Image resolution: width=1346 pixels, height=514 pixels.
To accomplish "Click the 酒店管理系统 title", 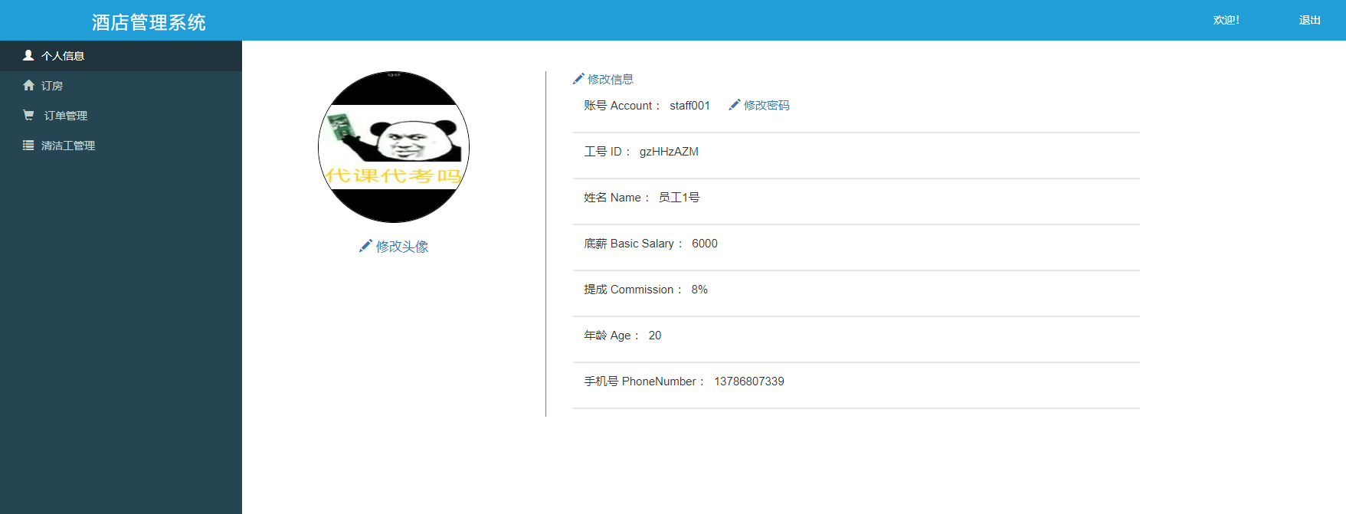I will [149, 22].
